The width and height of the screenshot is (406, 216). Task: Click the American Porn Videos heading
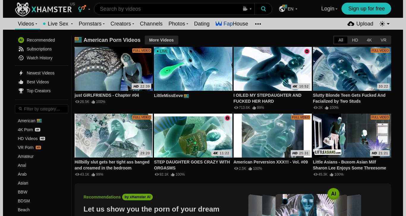[x=112, y=40]
